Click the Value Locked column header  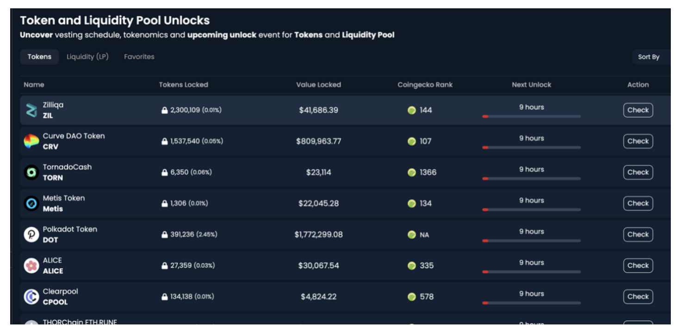click(x=319, y=85)
